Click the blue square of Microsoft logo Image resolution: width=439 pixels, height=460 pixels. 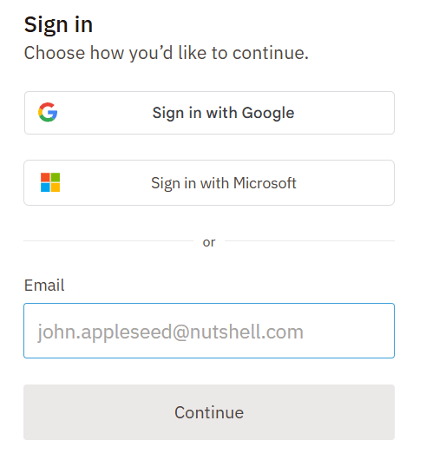(x=45, y=187)
